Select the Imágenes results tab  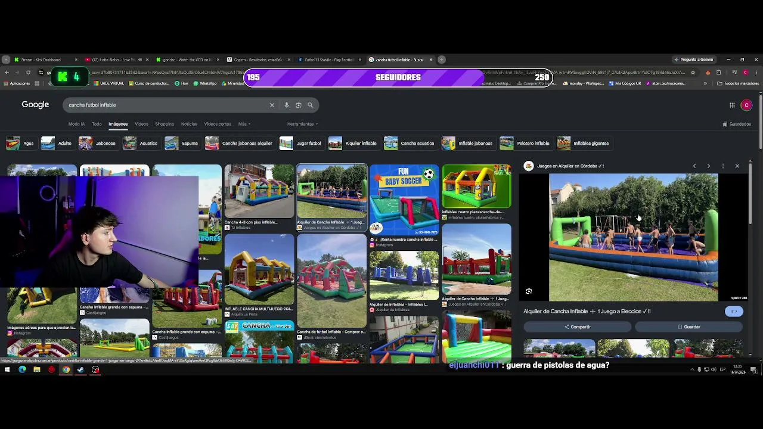[118, 124]
